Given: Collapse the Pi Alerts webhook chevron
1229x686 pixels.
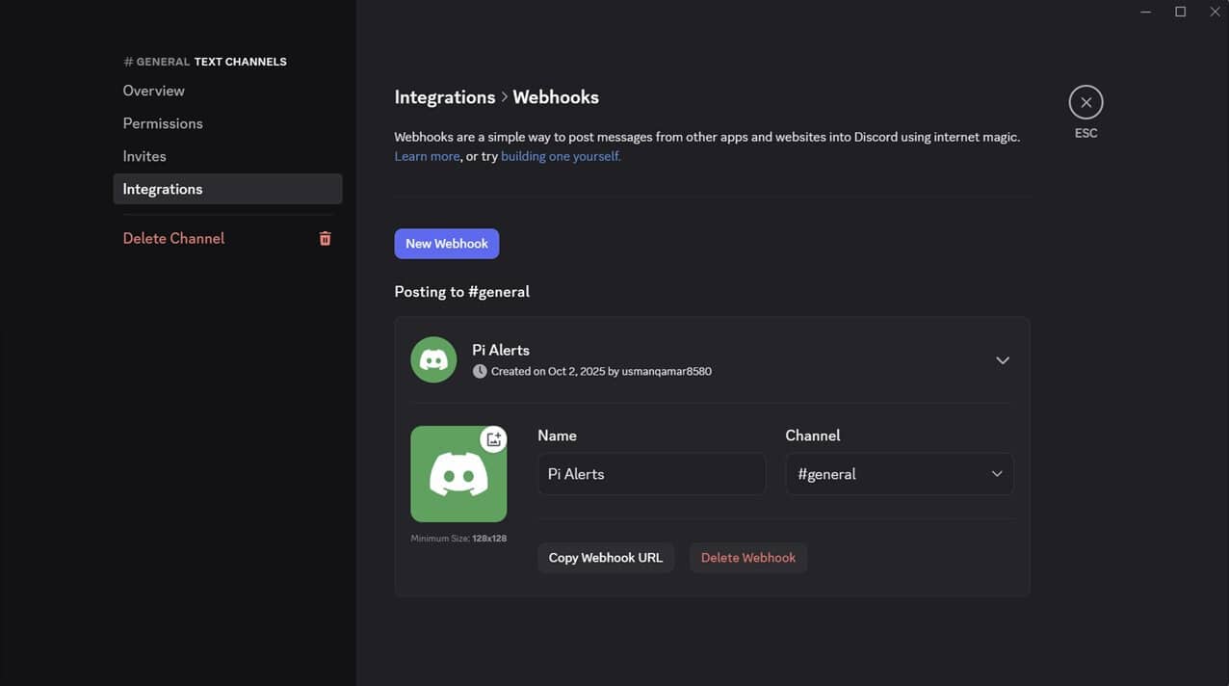Looking at the screenshot, I should (1002, 360).
